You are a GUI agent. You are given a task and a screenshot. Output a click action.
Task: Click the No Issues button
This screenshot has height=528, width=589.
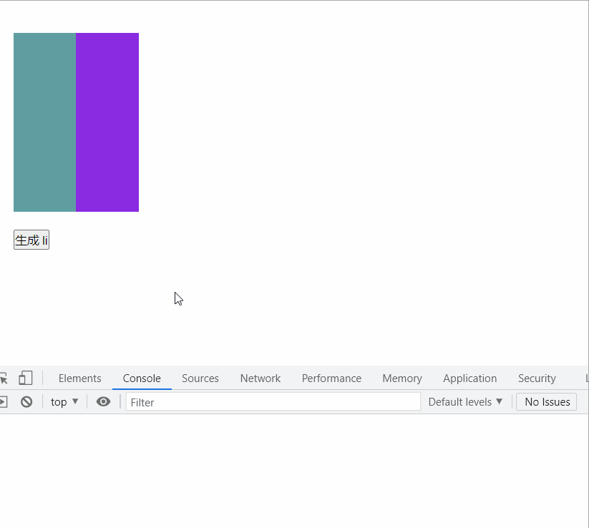[x=547, y=402]
